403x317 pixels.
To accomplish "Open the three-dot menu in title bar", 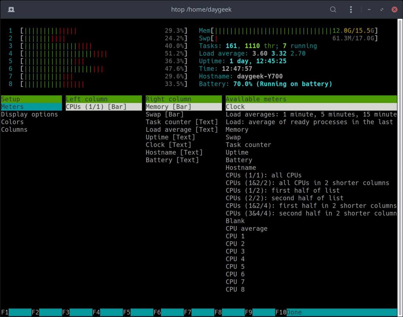I will [351, 9].
